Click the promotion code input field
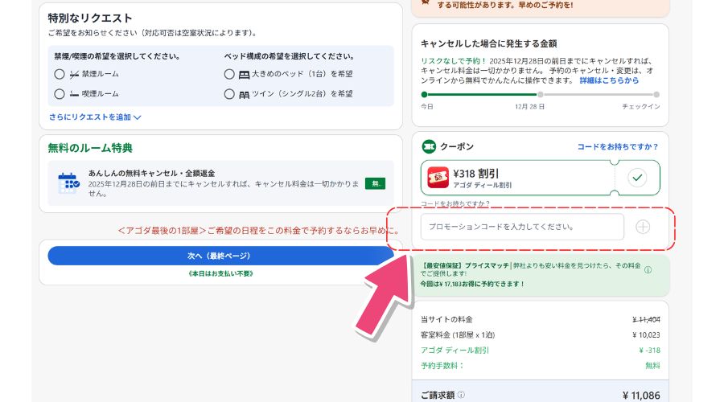This screenshot has width=724, height=402. click(x=522, y=227)
